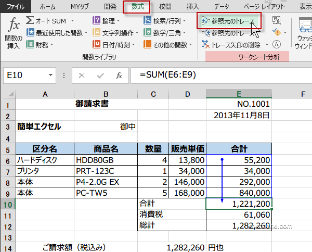Open the 日付/時刻 functions icon

[x=97, y=44]
